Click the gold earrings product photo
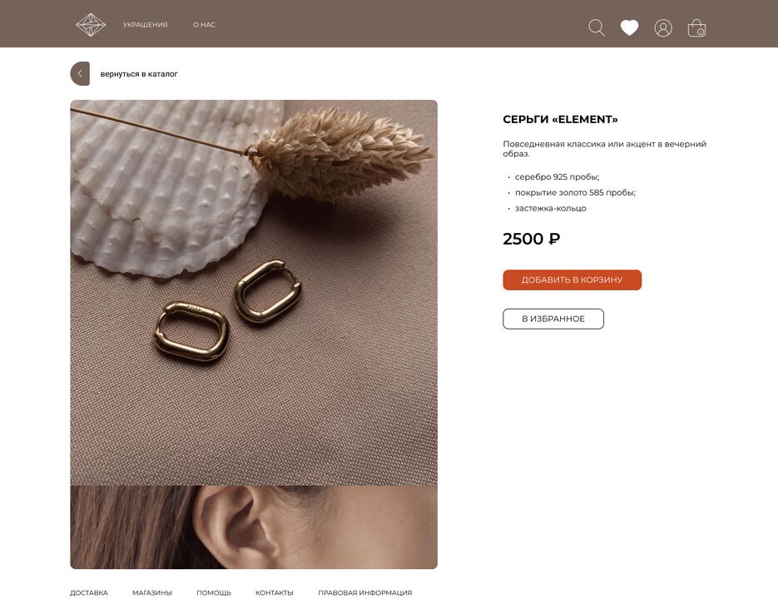778x614 pixels. pos(254,293)
